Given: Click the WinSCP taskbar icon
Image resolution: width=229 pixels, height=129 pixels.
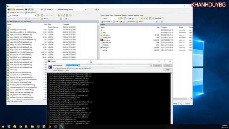Looking at the screenshot, I should [x=62, y=126].
